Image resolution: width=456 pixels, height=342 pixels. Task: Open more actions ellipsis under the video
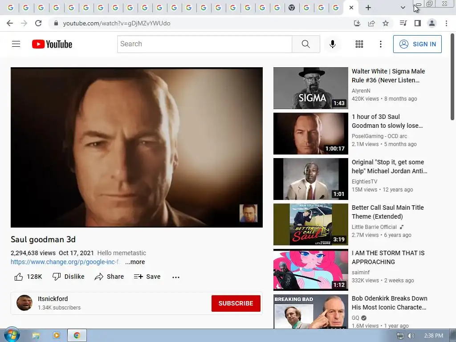pyautogui.click(x=175, y=277)
